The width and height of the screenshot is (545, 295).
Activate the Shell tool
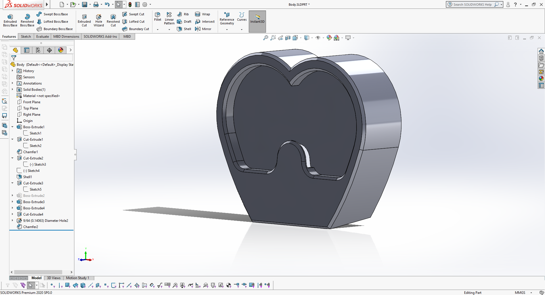click(x=184, y=29)
